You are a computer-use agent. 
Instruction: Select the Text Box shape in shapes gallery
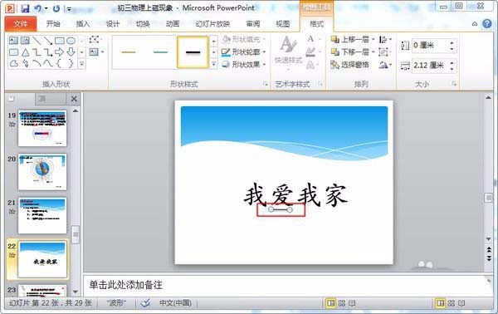coord(13,41)
